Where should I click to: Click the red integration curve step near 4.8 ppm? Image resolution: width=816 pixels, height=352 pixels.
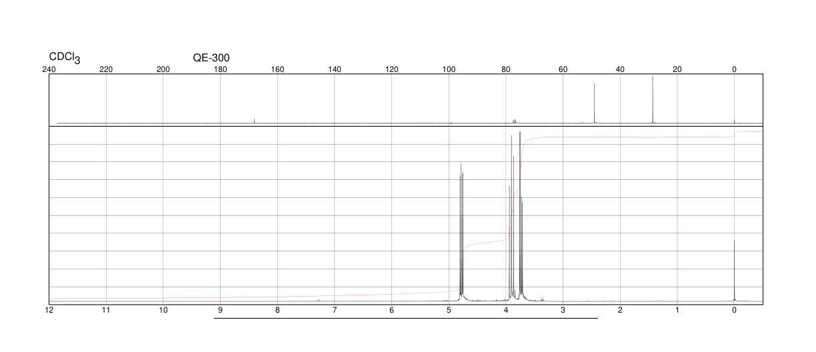coord(461,267)
